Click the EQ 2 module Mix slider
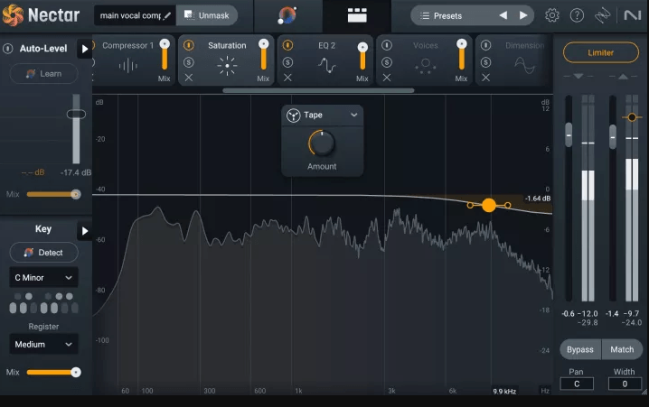The width and height of the screenshot is (649, 407). tap(362, 56)
